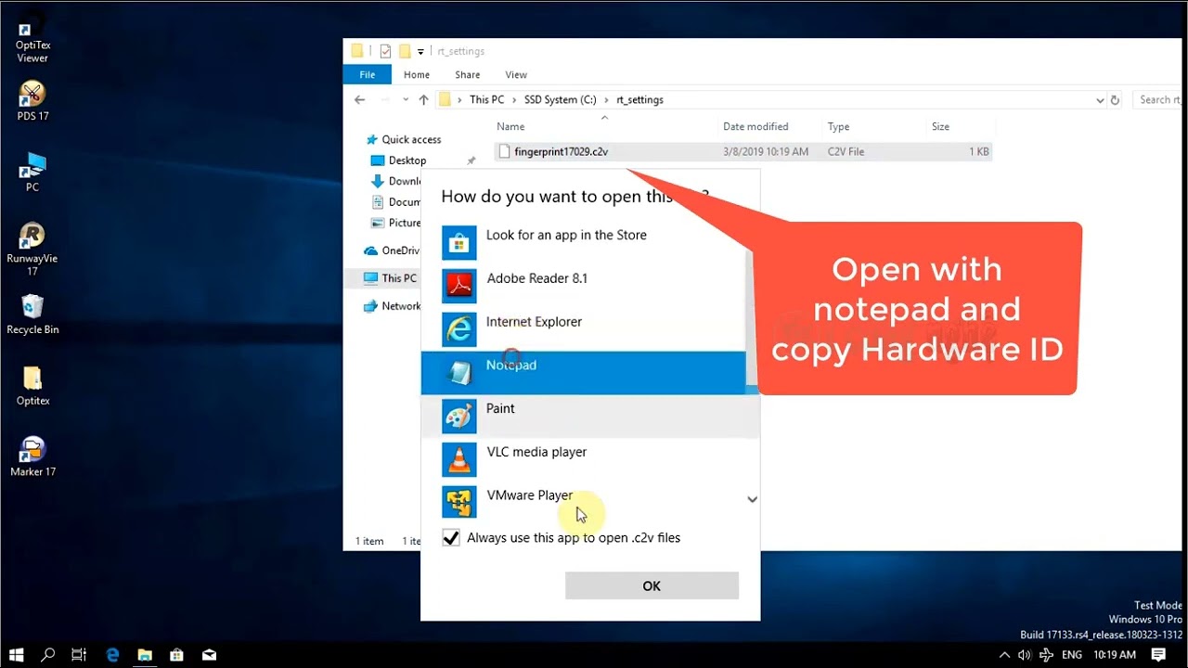Show hidden system tray icons

(x=1003, y=655)
